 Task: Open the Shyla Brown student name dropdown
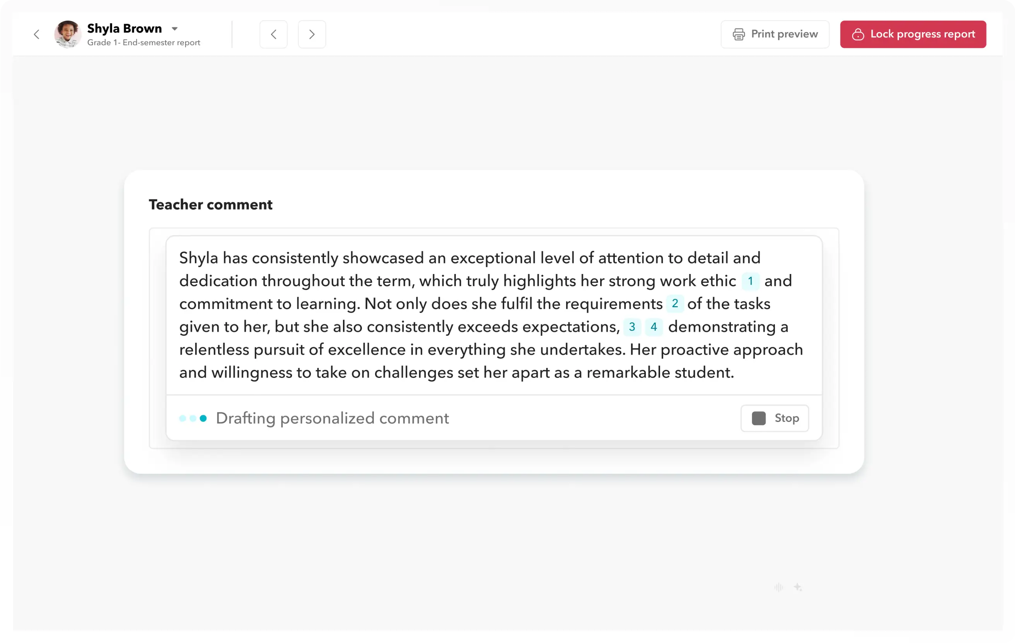125,28
